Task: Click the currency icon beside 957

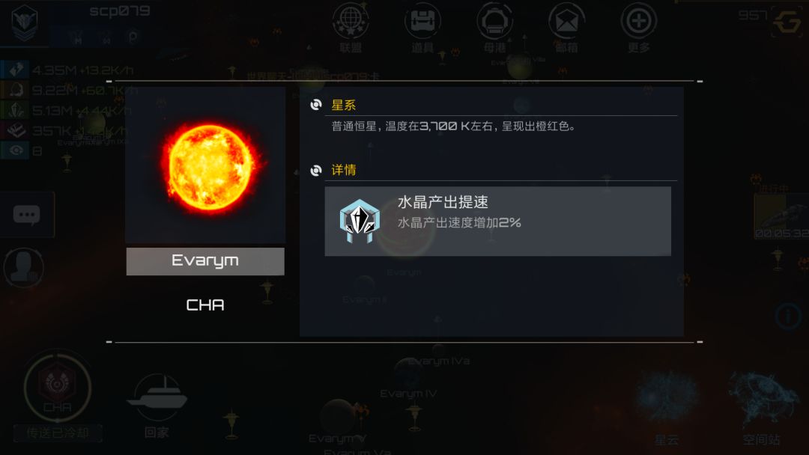Action: 787,22
